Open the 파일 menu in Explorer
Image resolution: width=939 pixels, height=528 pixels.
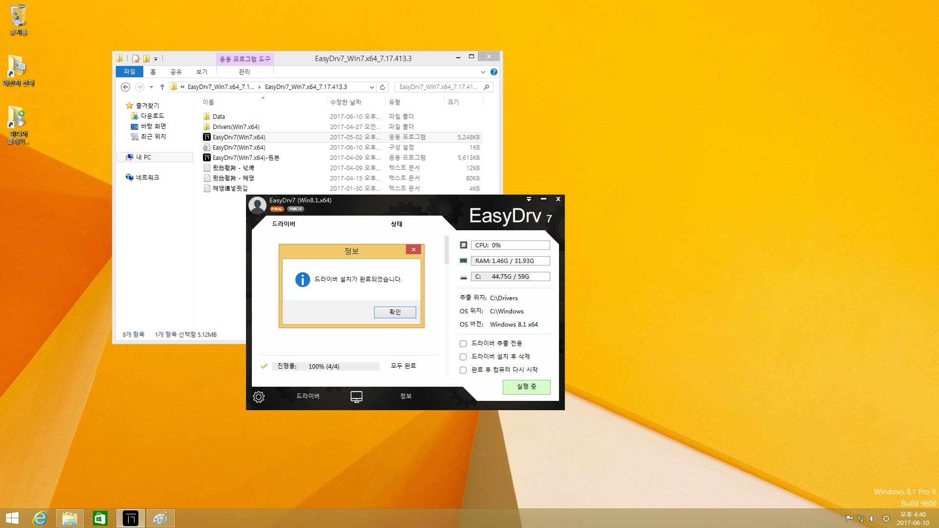click(x=130, y=71)
